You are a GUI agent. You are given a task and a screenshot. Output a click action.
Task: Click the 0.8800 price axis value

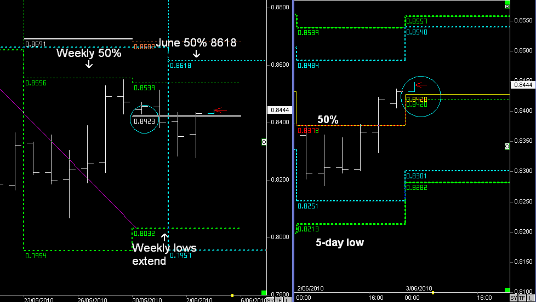(x=280, y=7)
